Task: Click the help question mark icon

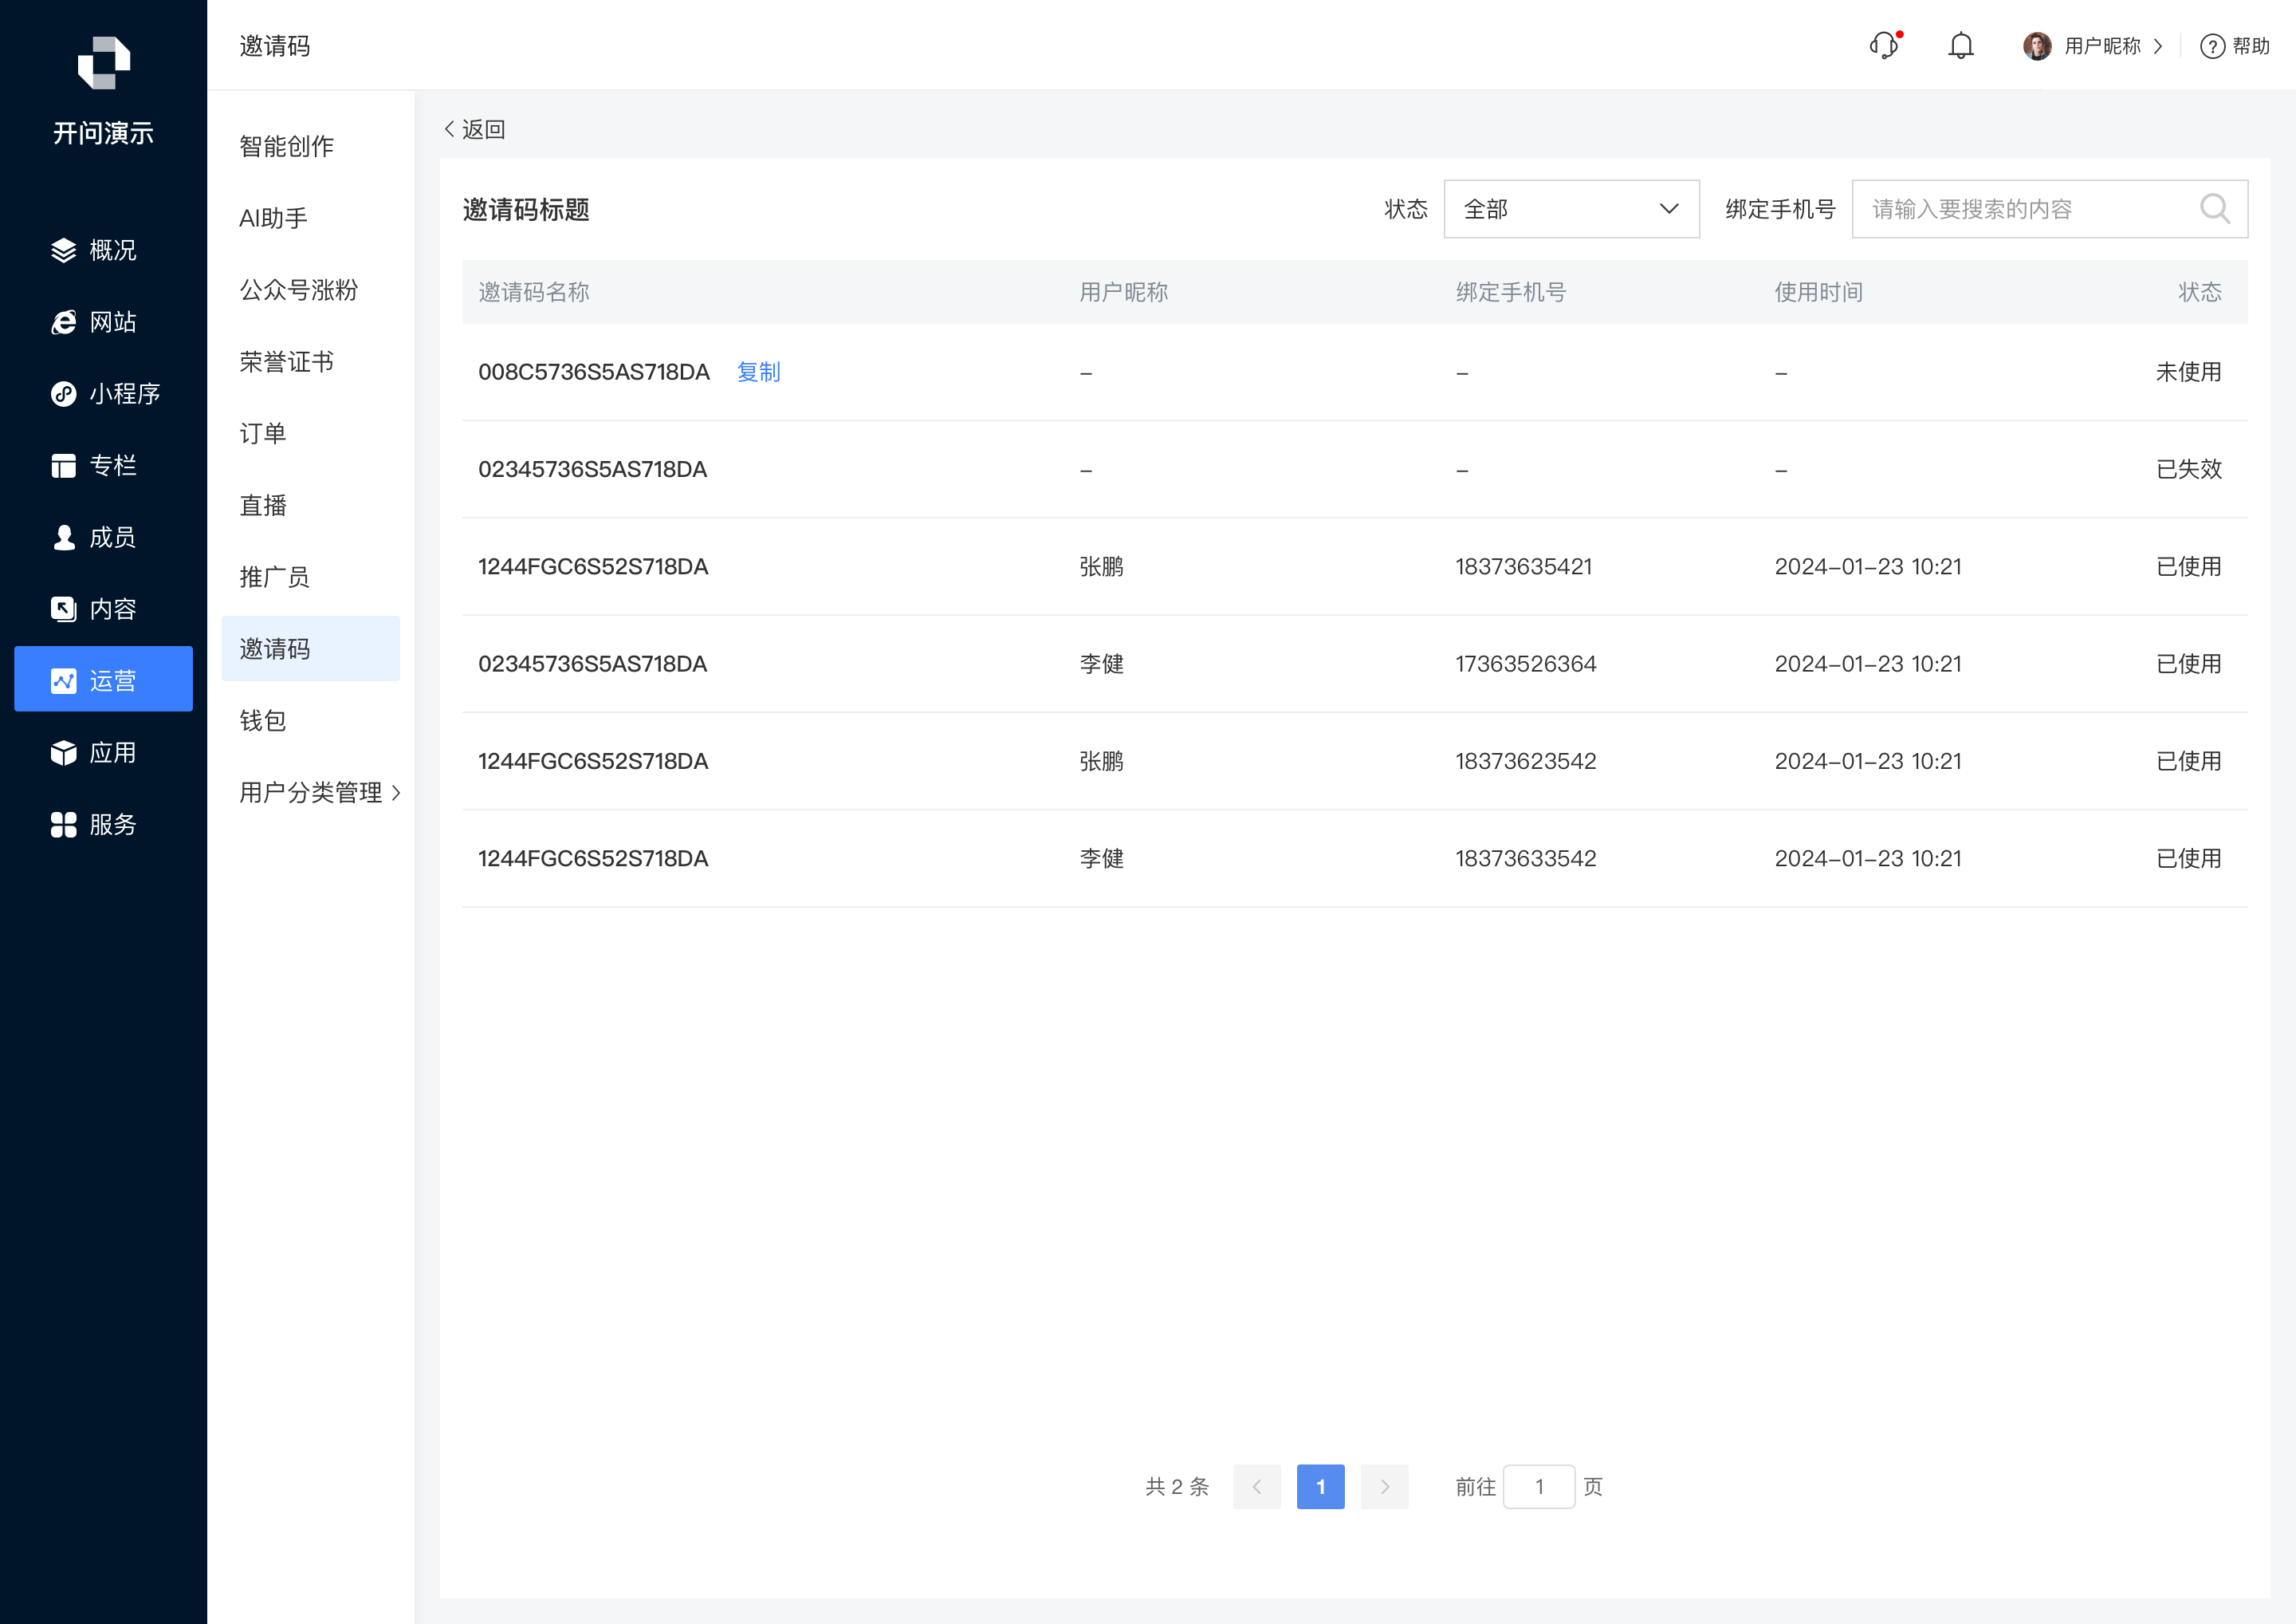Action: (x=2212, y=46)
